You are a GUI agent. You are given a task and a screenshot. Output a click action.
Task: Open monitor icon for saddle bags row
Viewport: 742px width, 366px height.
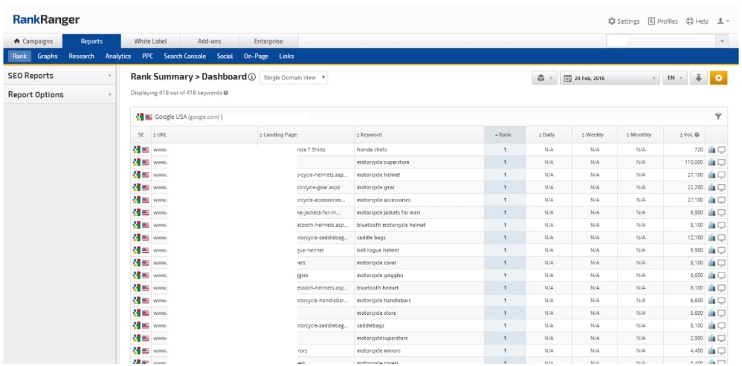[722, 238]
